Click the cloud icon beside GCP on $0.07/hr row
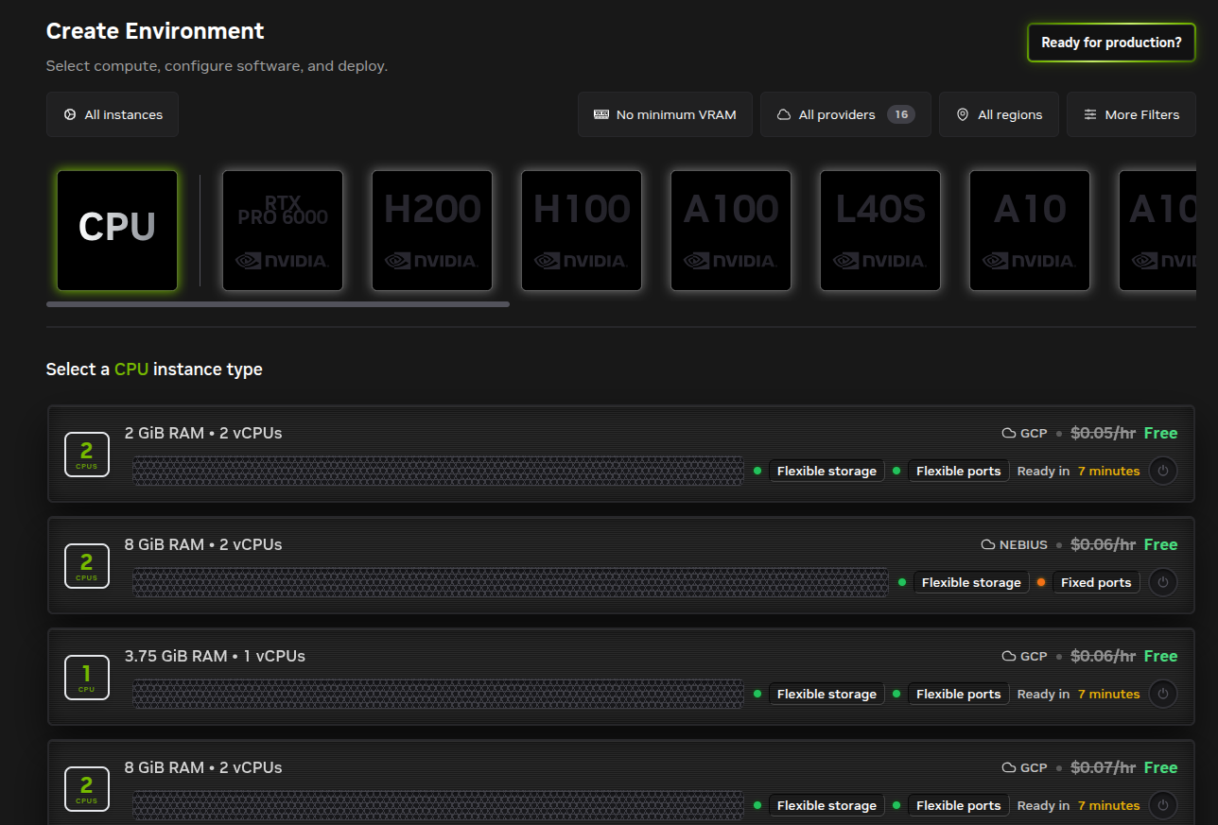Image resolution: width=1218 pixels, height=825 pixels. (x=1009, y=767)
